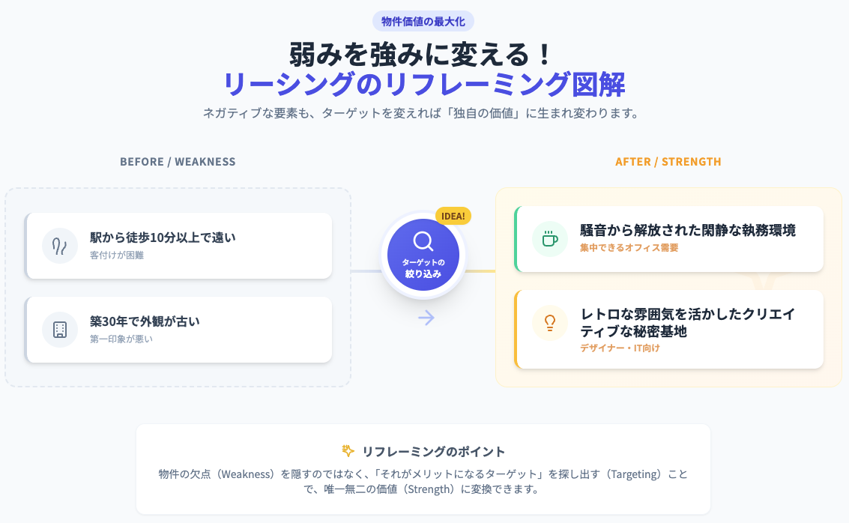Click the light bulb icon

pos(550,323)
